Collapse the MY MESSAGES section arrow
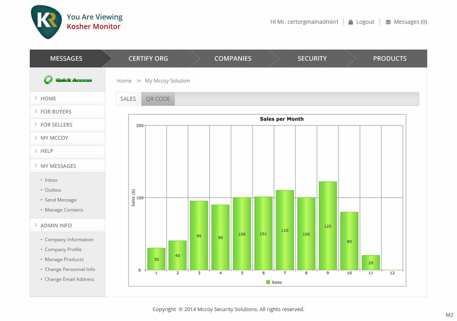Viewport: 457px width, 321px height. point(36,166)
